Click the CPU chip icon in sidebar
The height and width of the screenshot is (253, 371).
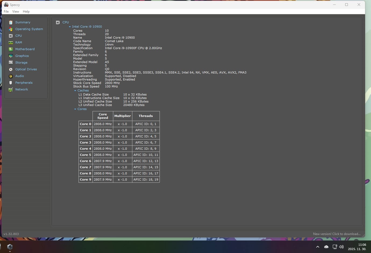[x=11, y=36]
